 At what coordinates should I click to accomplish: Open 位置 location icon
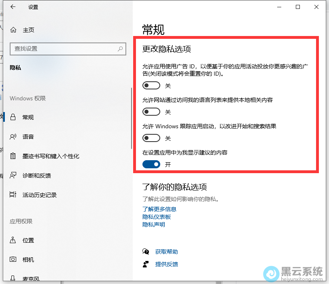(x=13, y=240)
